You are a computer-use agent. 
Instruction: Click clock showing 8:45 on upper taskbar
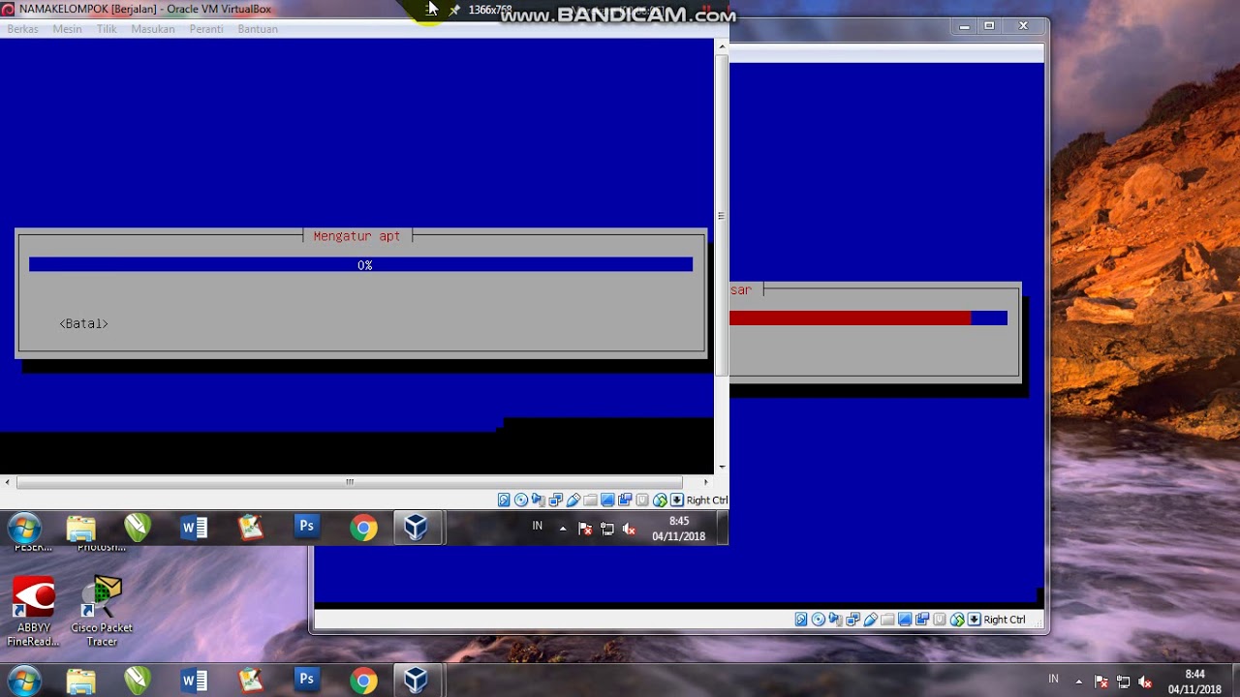[x=678, y=529]
